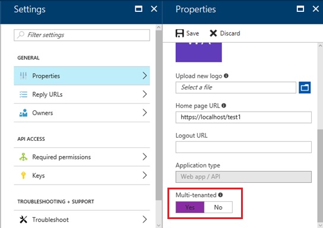Screen dimensions: 323x228
Task: Click info icon next to Upload new logo
Action: coord(226,76)
